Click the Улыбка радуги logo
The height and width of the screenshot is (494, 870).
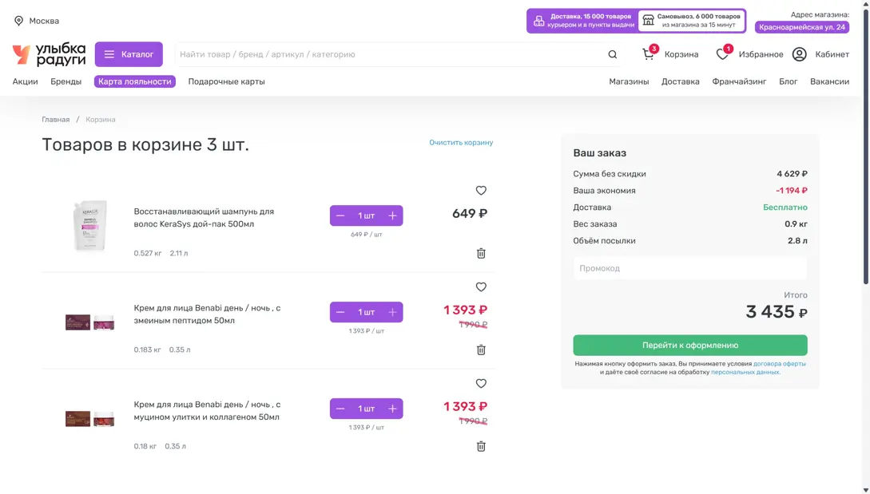pos(49,54)
